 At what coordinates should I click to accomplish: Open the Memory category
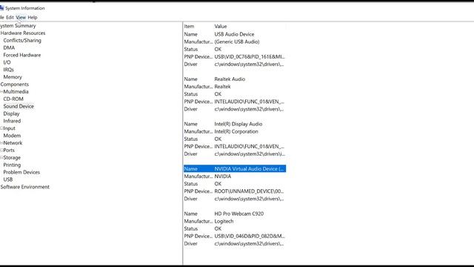(13, 77)
